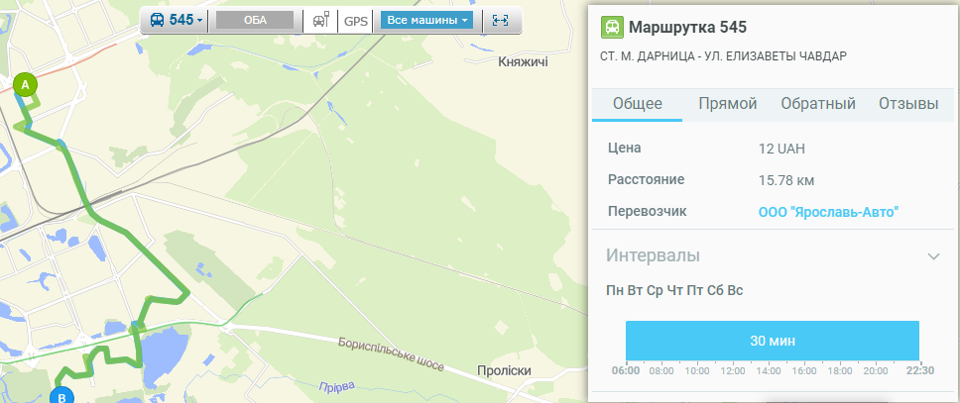
Task: Open the Все машины dropdown
Action: (426, 20)
